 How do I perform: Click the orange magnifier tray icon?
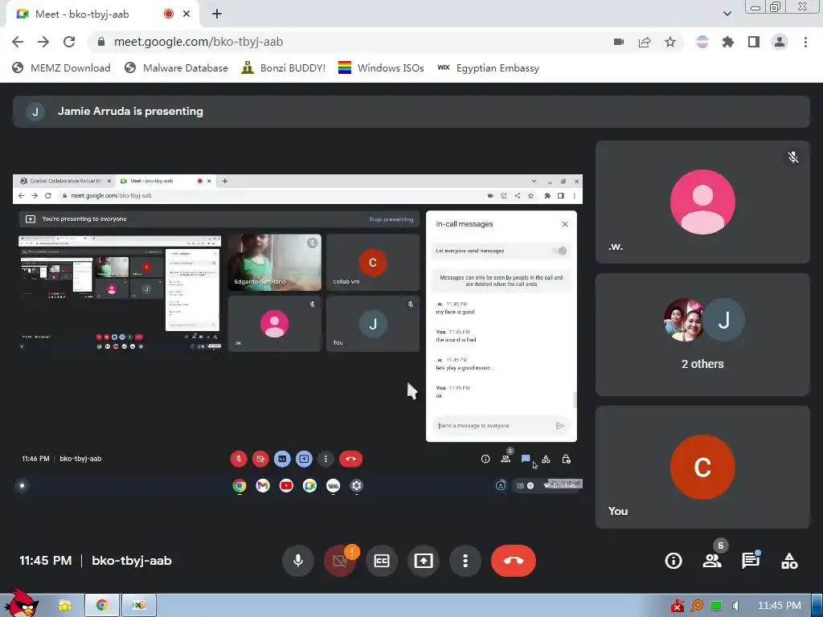coord(697,606)
